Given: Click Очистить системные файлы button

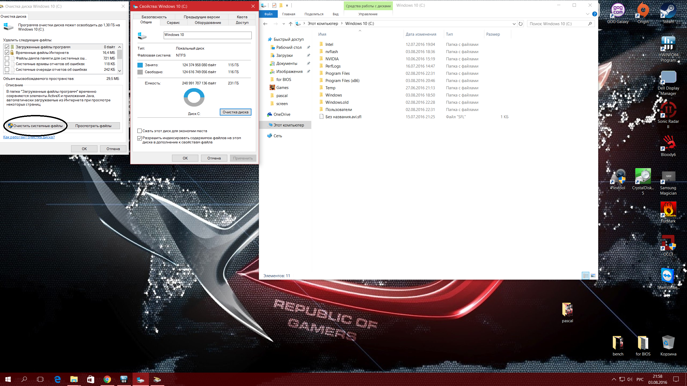Looking at the screenshot, I should [35, 126].
